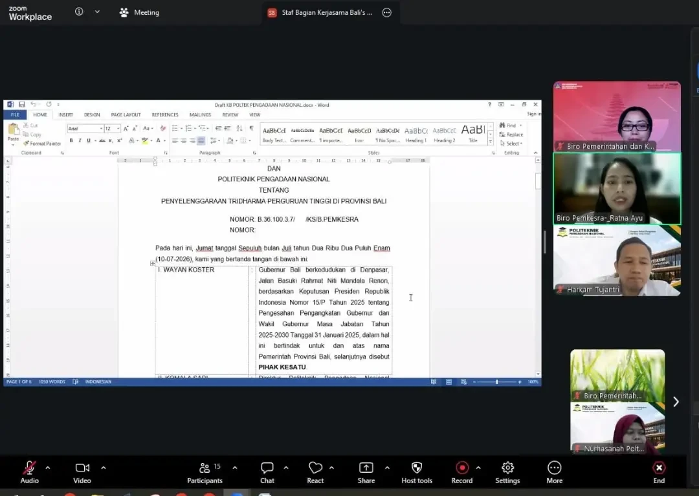Screen dimensions: 699x496
Task: Toggle the Zoom Video camera button
Action: 82,473
